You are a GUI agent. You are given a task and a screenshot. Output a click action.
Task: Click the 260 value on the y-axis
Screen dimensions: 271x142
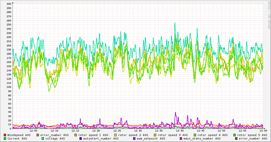(x=9, y=21)
